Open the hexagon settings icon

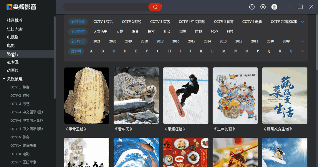point(263,7)
